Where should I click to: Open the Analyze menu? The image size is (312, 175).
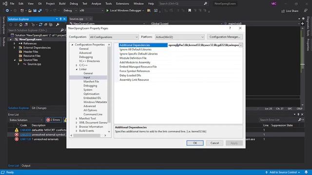(x=96, y=3)
